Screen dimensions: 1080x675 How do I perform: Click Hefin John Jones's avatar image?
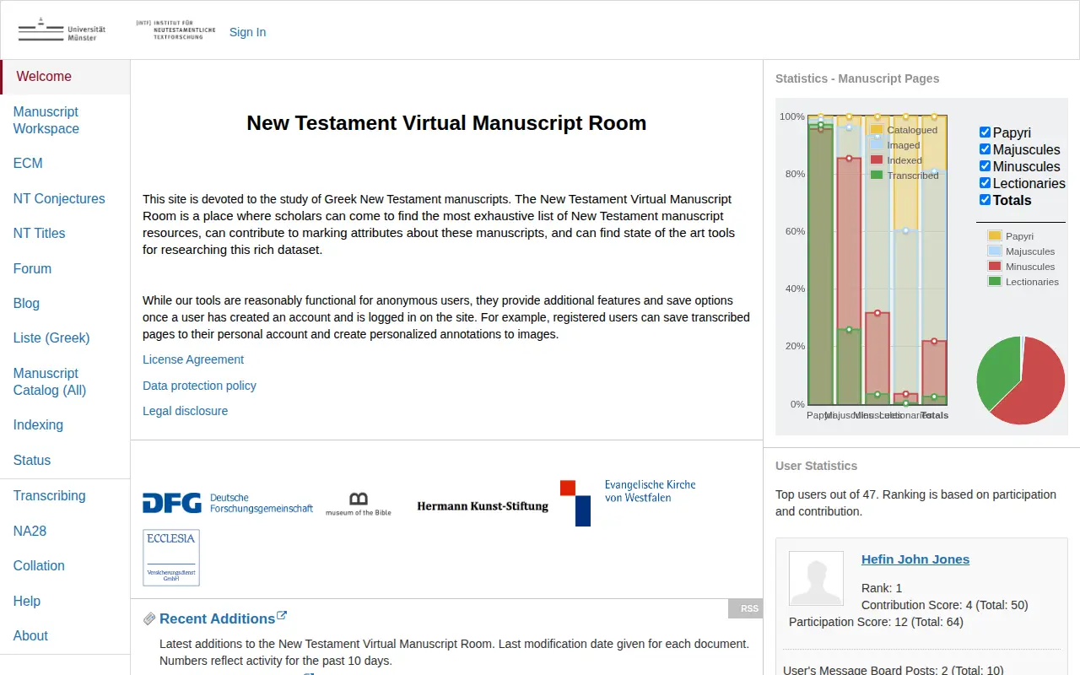816,579
